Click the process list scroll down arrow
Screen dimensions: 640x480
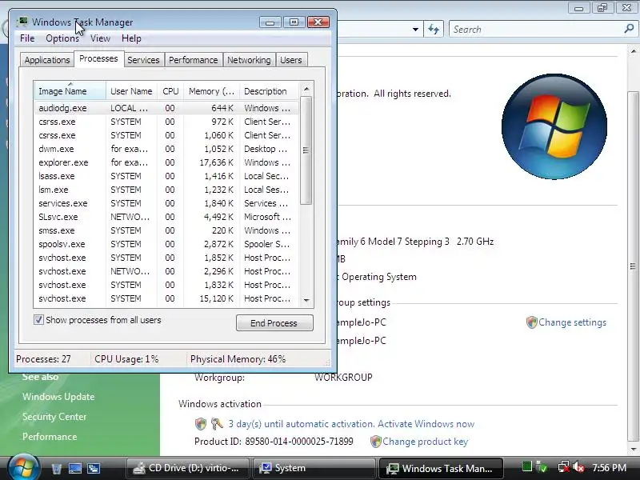(306, 301)
